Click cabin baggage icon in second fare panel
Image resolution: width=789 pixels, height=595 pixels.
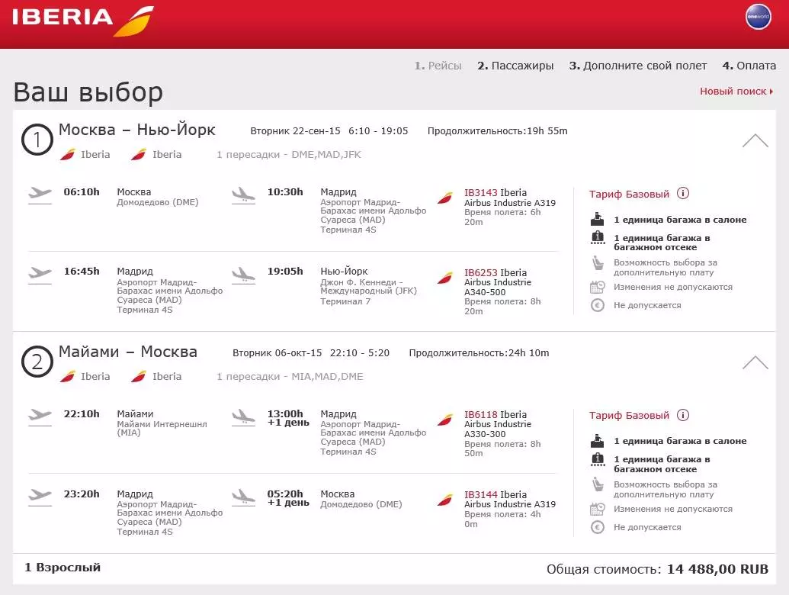coord(598,440)
